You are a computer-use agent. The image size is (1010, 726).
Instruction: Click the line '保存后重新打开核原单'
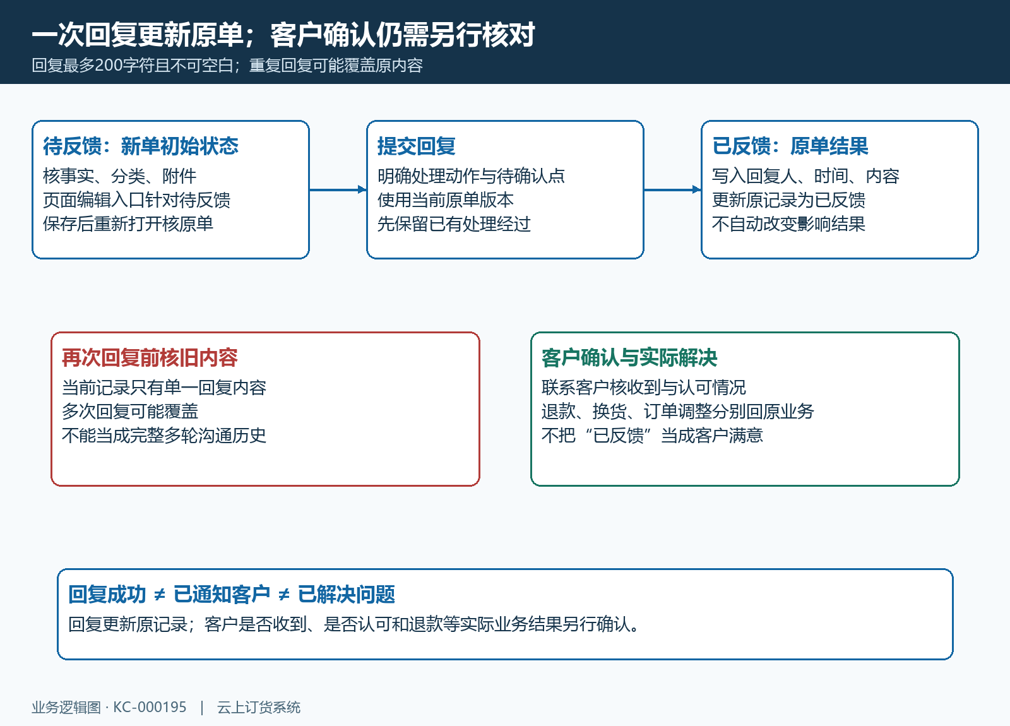coord(128,224)
